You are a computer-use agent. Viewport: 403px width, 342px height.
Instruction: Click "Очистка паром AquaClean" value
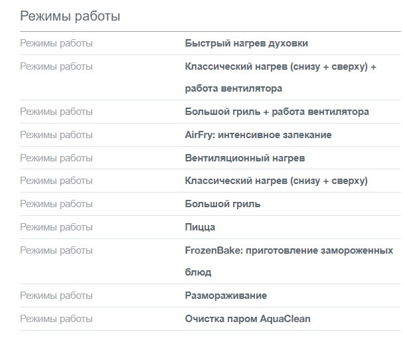247,318
